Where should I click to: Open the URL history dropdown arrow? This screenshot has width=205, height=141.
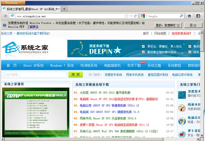tap(131, 16)
